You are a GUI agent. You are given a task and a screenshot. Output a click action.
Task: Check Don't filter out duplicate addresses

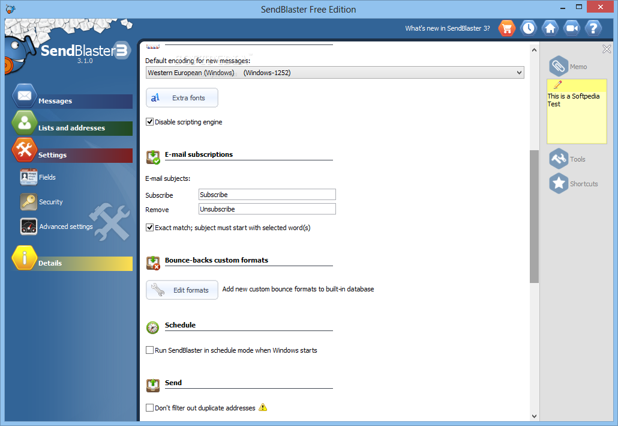pos(150,407)
